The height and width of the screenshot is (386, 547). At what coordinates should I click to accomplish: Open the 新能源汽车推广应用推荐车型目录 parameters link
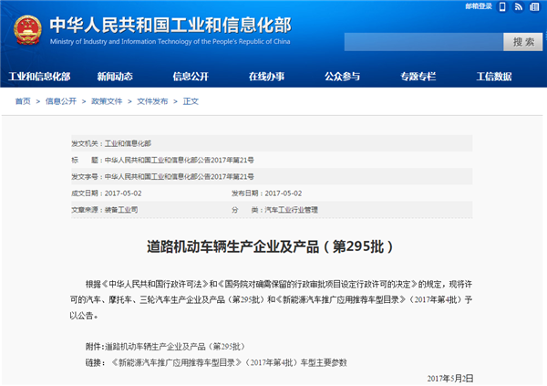point(229,362)
